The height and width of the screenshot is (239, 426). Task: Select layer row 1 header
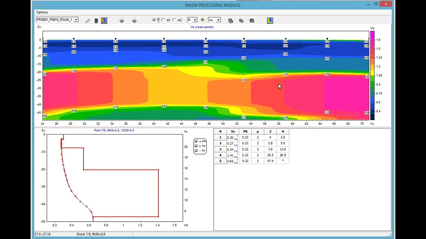pos(220,137)
